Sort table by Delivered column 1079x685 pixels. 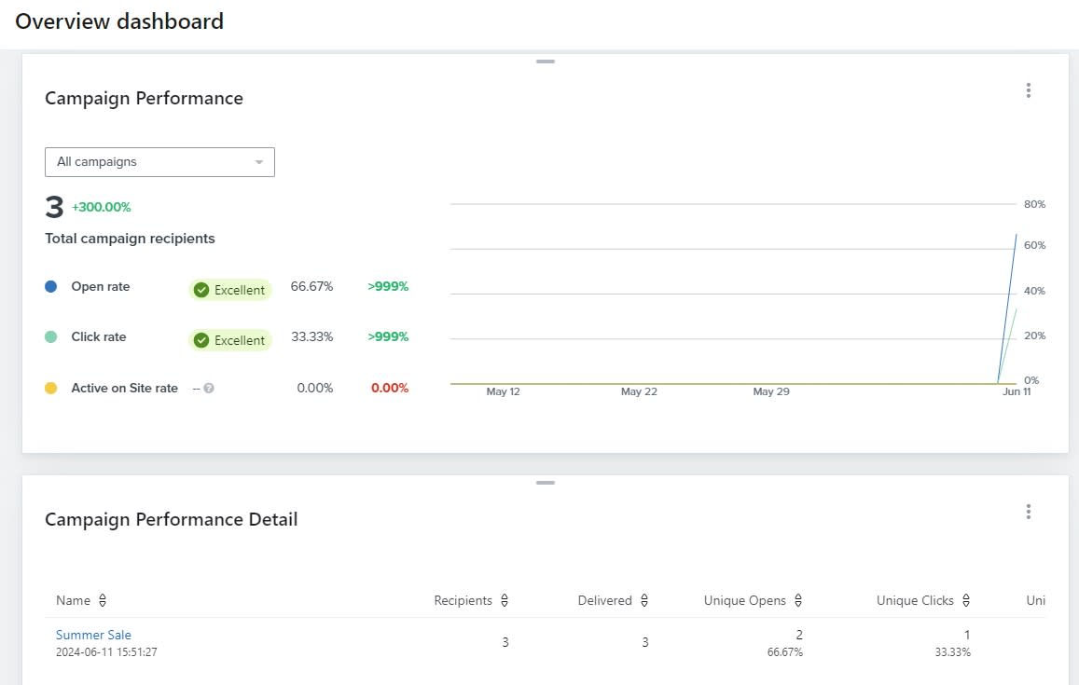pyautogui.click(x=644, y=601)
